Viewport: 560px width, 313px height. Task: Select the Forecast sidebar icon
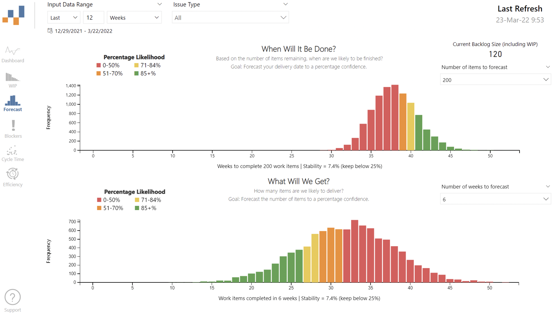(13, 101)
